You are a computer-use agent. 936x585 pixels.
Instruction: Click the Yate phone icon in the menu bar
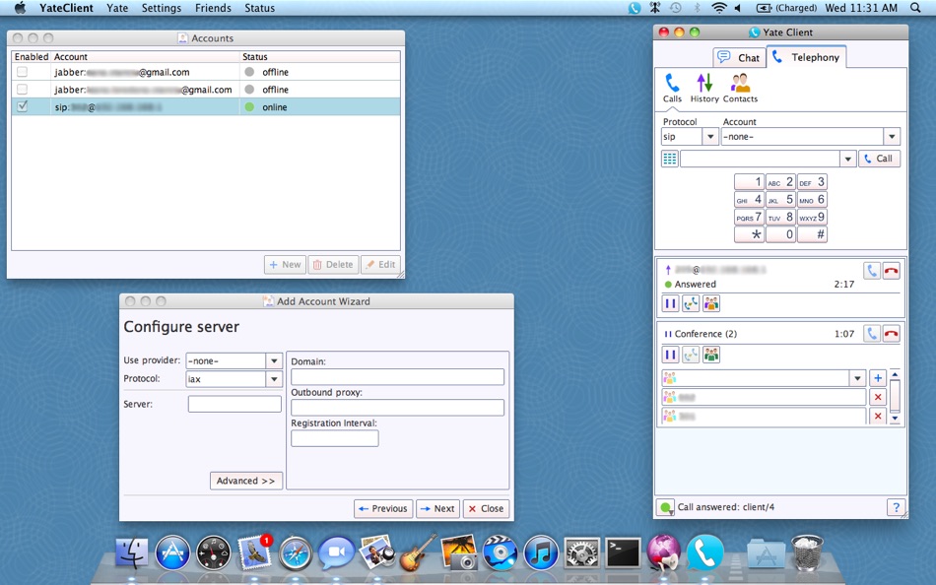pos(635,8)
